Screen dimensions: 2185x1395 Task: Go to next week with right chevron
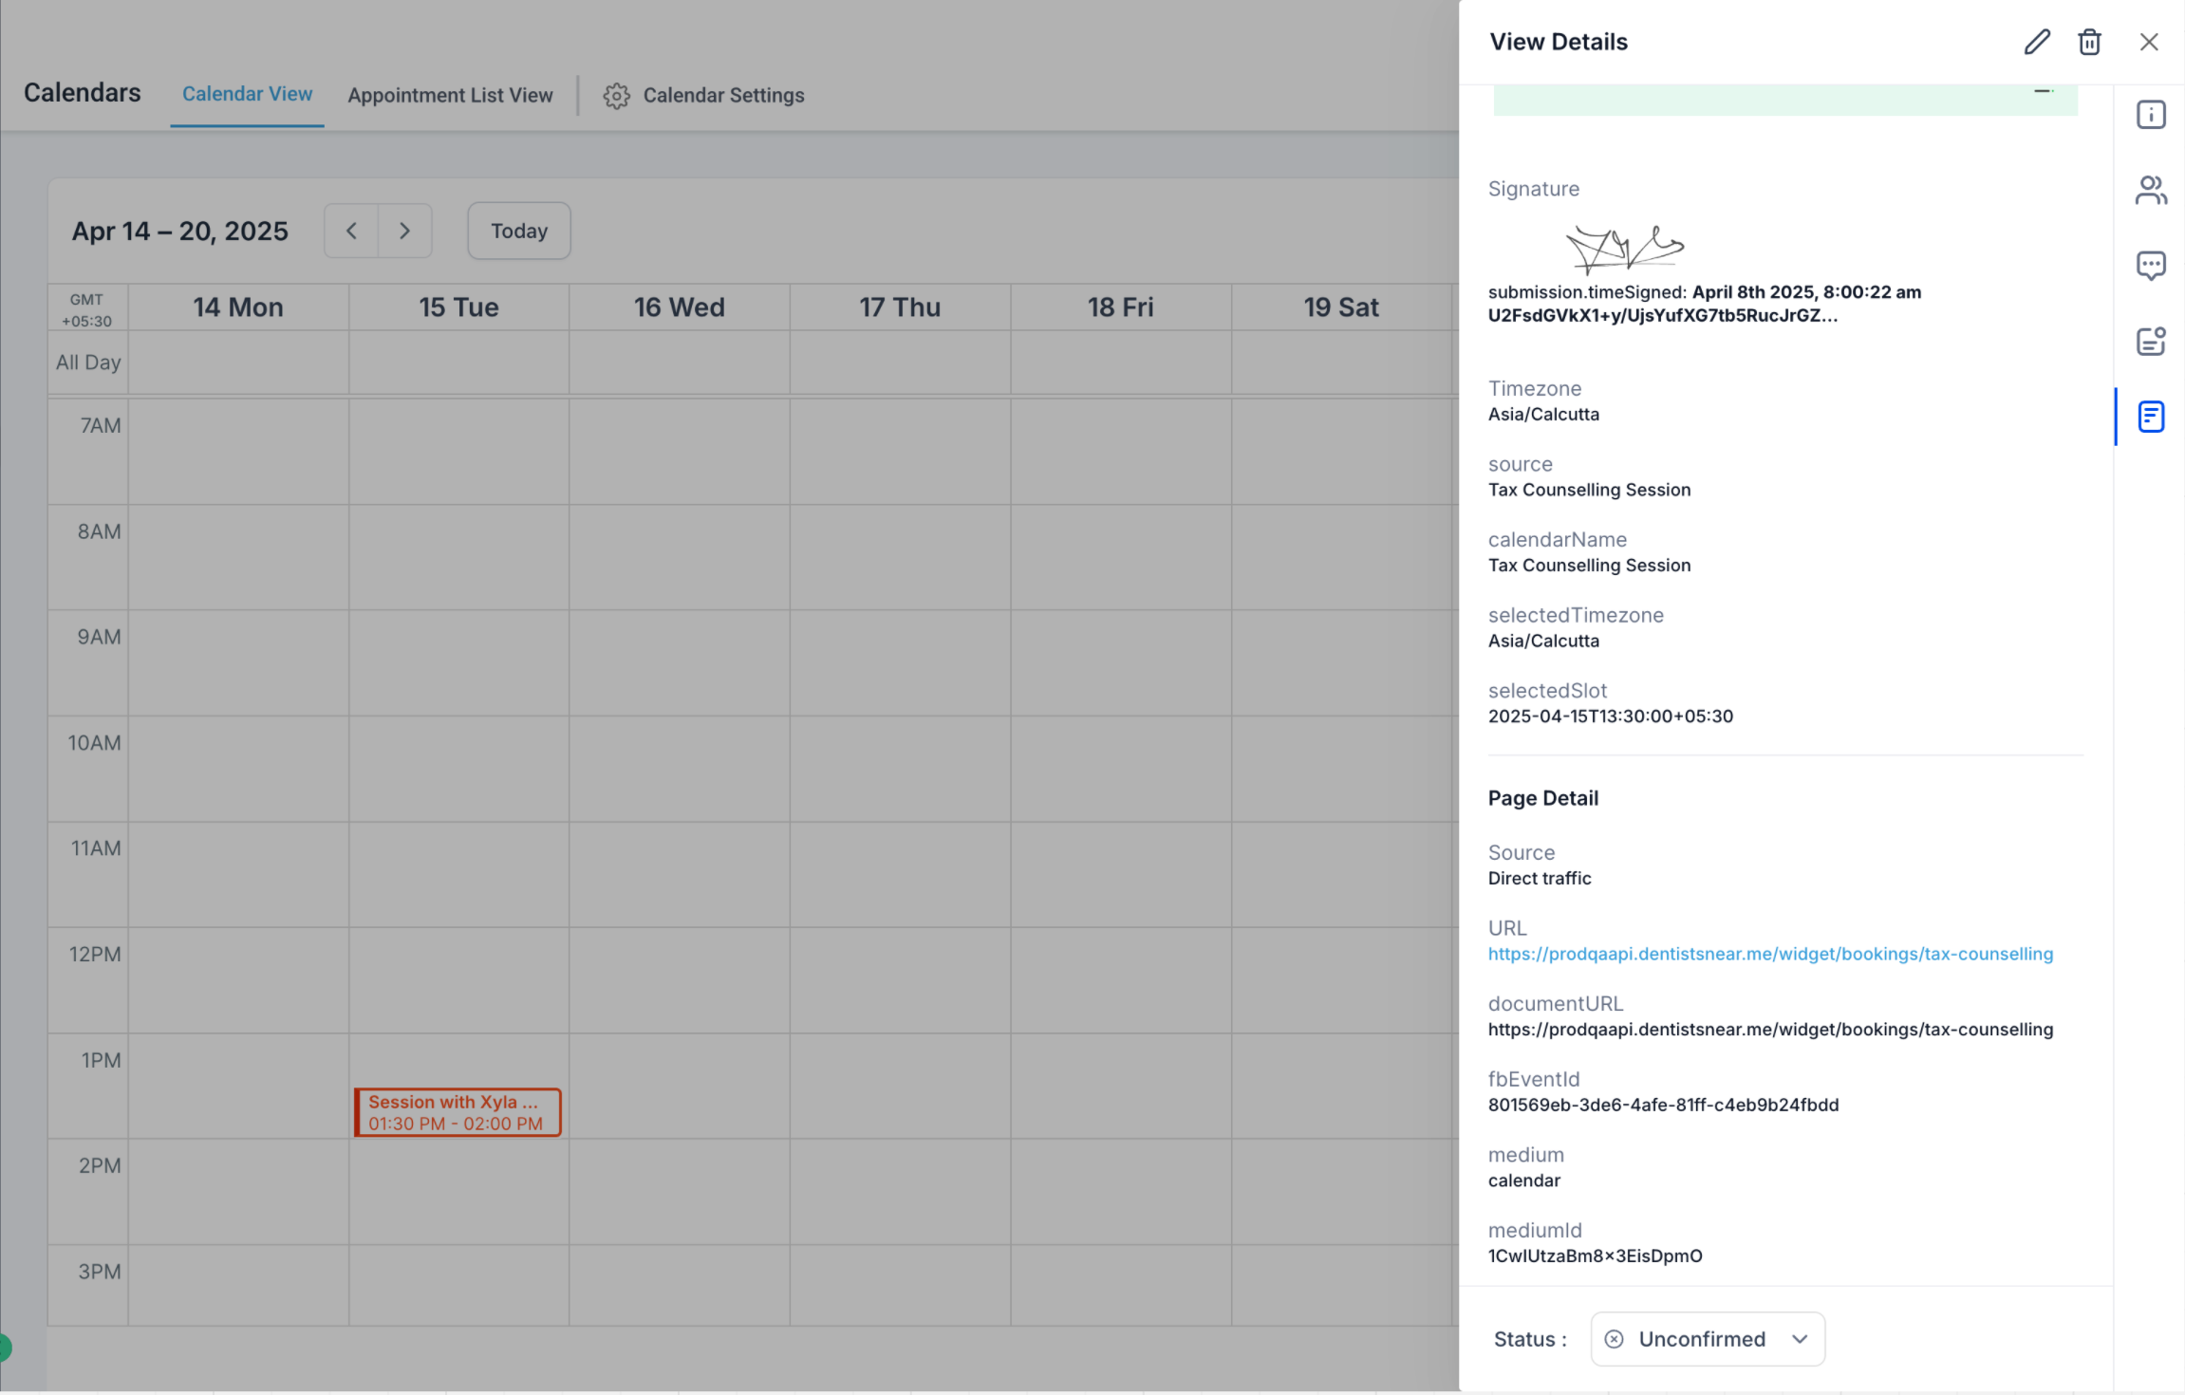click(x=404, y=231)
